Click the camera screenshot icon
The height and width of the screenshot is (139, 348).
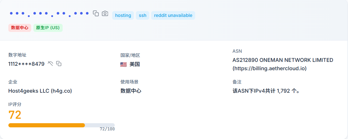pyautogui.click(x=105, y=13)
